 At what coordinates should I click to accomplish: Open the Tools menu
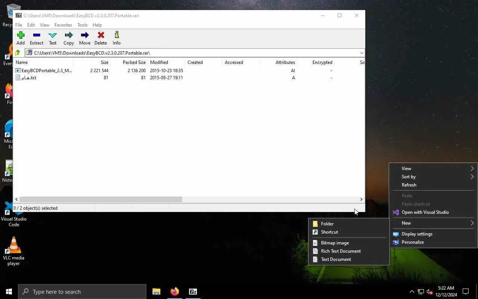[82, 25]
